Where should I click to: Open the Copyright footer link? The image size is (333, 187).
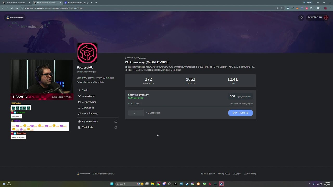coord(237,174)
